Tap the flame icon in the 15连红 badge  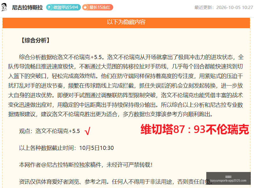pyautogui.click(x=85, y=7)
